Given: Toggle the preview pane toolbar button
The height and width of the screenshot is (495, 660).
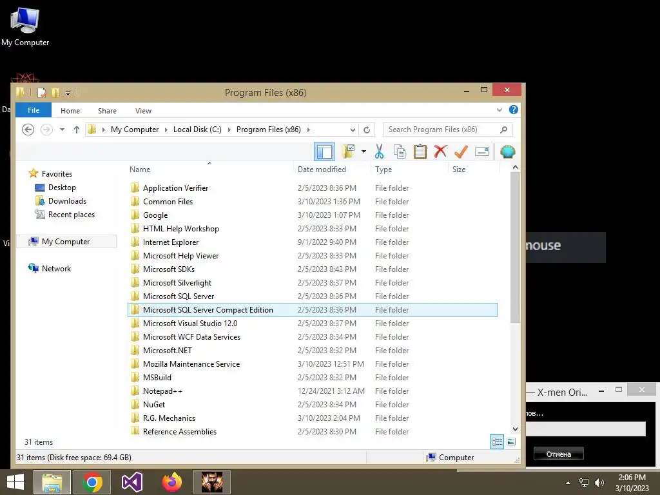Looking at the screenshot, I should [324, 151].
